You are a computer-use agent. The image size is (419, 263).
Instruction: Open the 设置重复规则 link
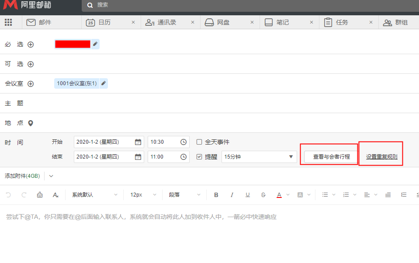pyautogui.click(x=381, y=157)
